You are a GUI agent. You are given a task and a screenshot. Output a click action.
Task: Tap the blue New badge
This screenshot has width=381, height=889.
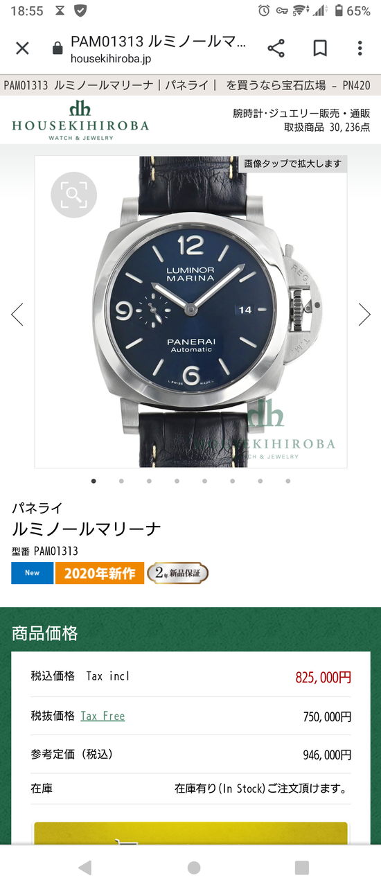point(33,573)
